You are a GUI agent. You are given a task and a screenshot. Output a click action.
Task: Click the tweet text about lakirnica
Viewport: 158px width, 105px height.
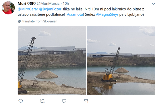coord(81,12)
